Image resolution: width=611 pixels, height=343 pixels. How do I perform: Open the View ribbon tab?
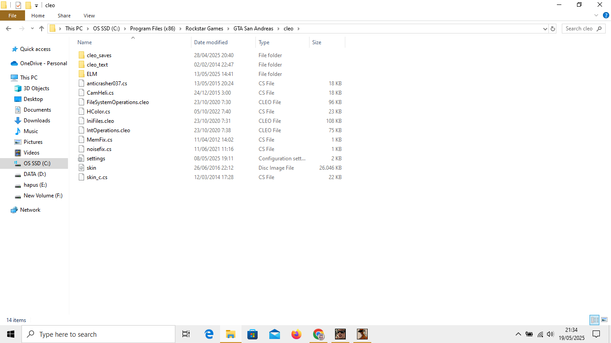(89, 16)
